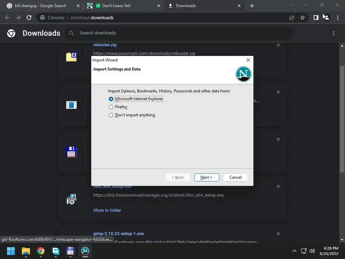Switch to Don't Leave Yet! tab
Screen dimensions: 345x259
[116, 6]
